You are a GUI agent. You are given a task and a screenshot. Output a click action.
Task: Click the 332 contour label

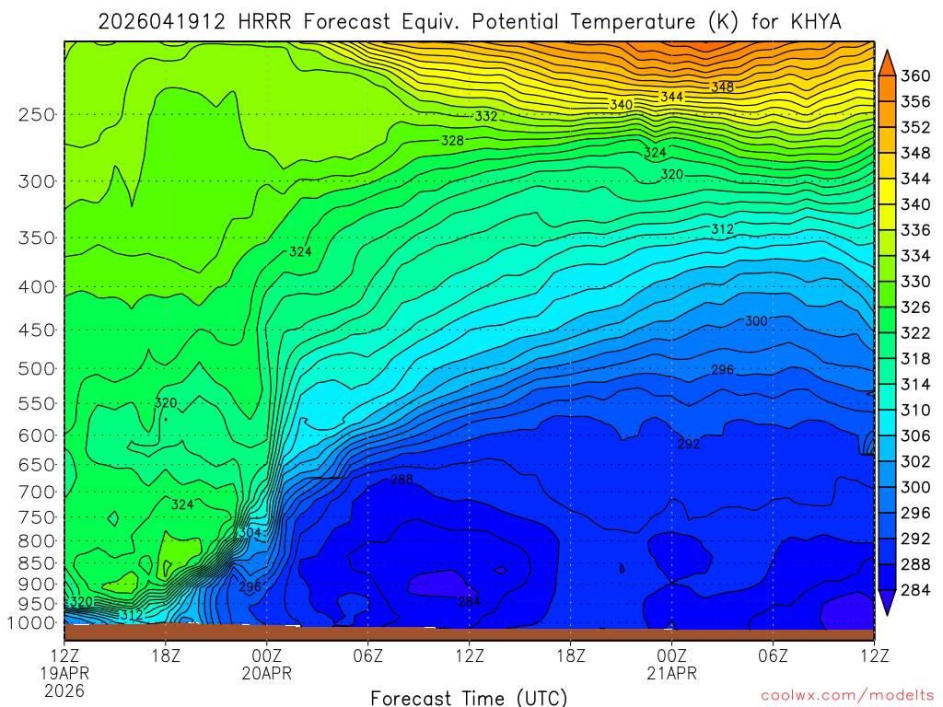486,116
